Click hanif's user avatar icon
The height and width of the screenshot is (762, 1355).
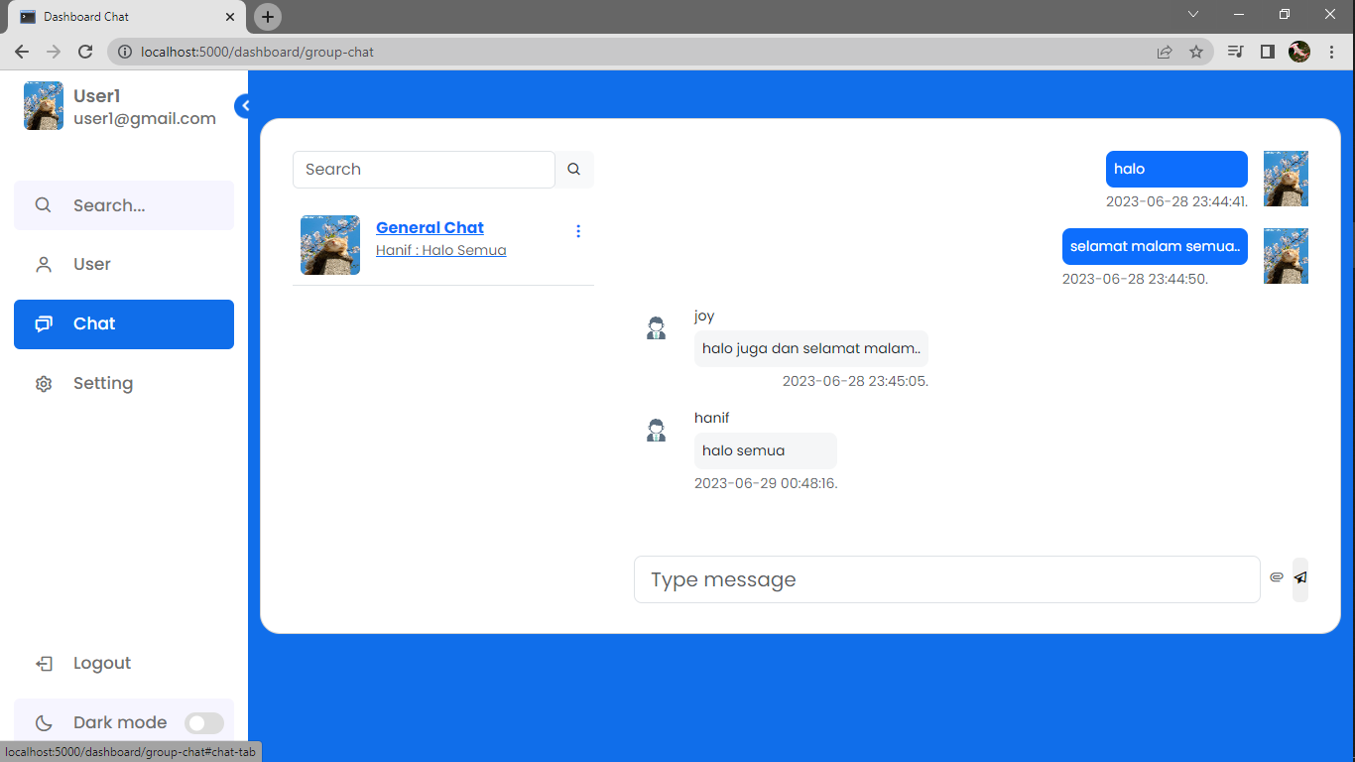tap(656, 431)
